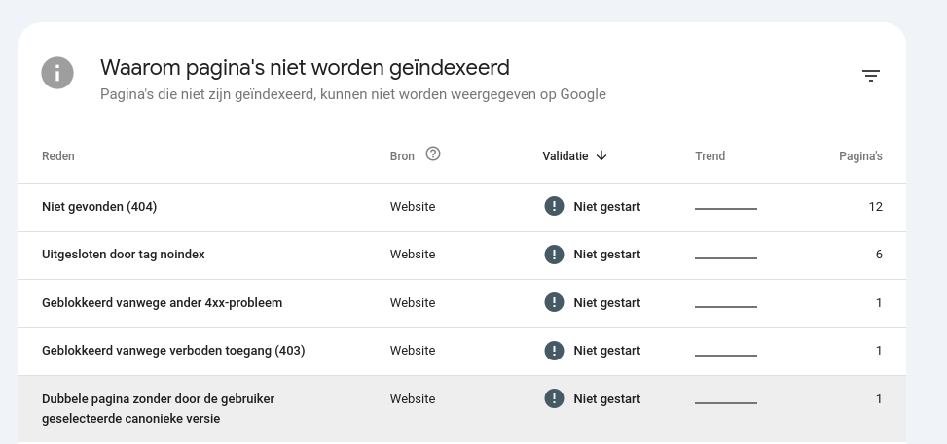
Task: Click trend sparkline in Dubbele pagina row
Action: [x=726, y=402]
